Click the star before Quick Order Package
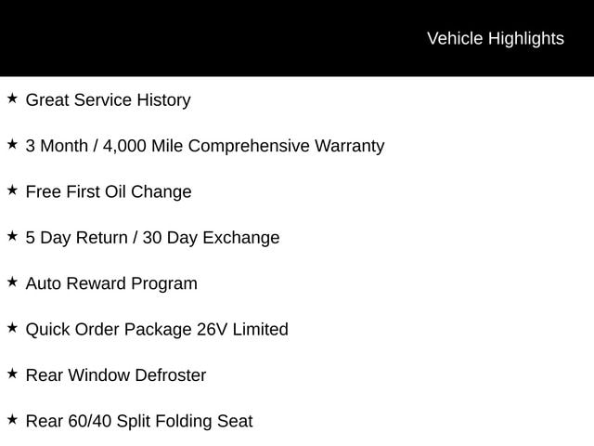594x446 pixels. (12, 328)
